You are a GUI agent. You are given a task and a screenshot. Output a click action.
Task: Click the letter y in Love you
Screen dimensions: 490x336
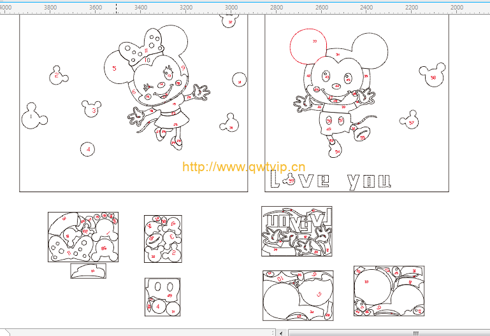coord(354,181)
